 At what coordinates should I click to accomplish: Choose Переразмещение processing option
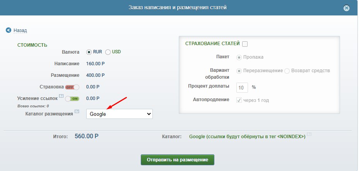(x=239, y=71)
